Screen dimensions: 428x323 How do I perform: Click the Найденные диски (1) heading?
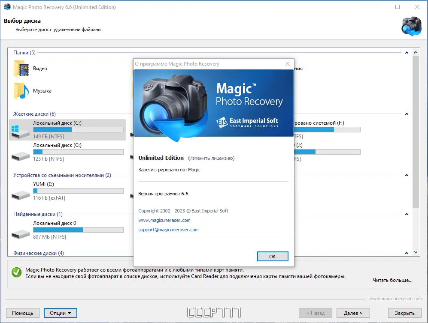click(x=38, y=214)
